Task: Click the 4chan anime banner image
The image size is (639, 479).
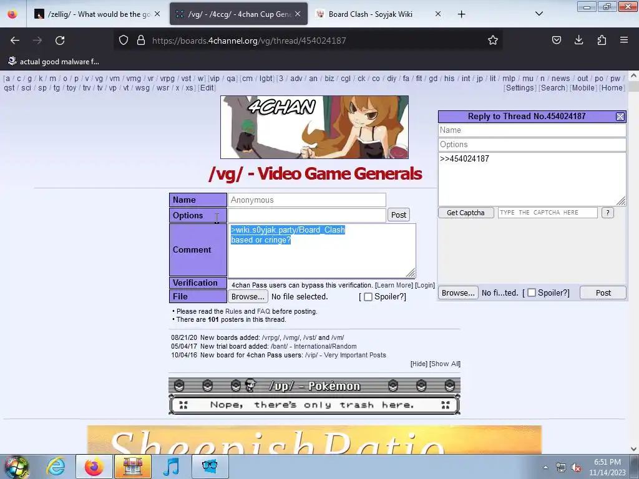Action: [315, 127]
